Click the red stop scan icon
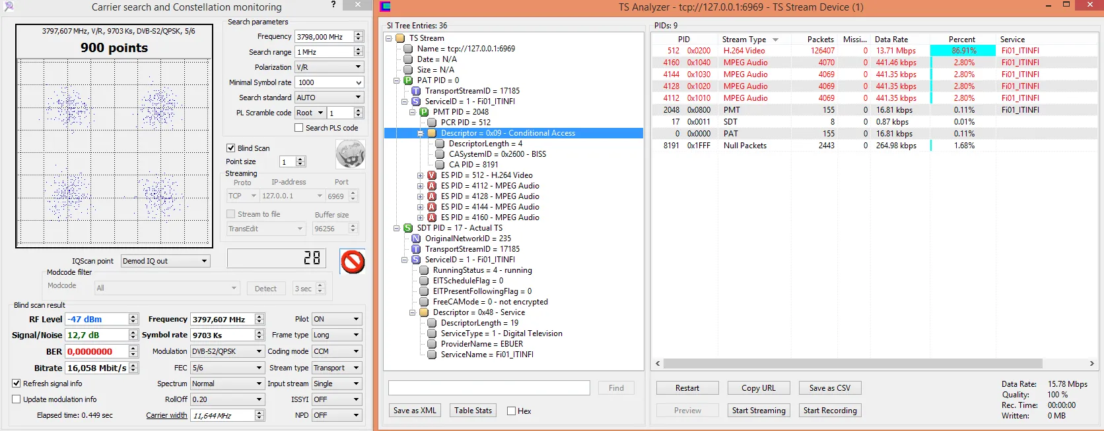 (x=353, y=262)
